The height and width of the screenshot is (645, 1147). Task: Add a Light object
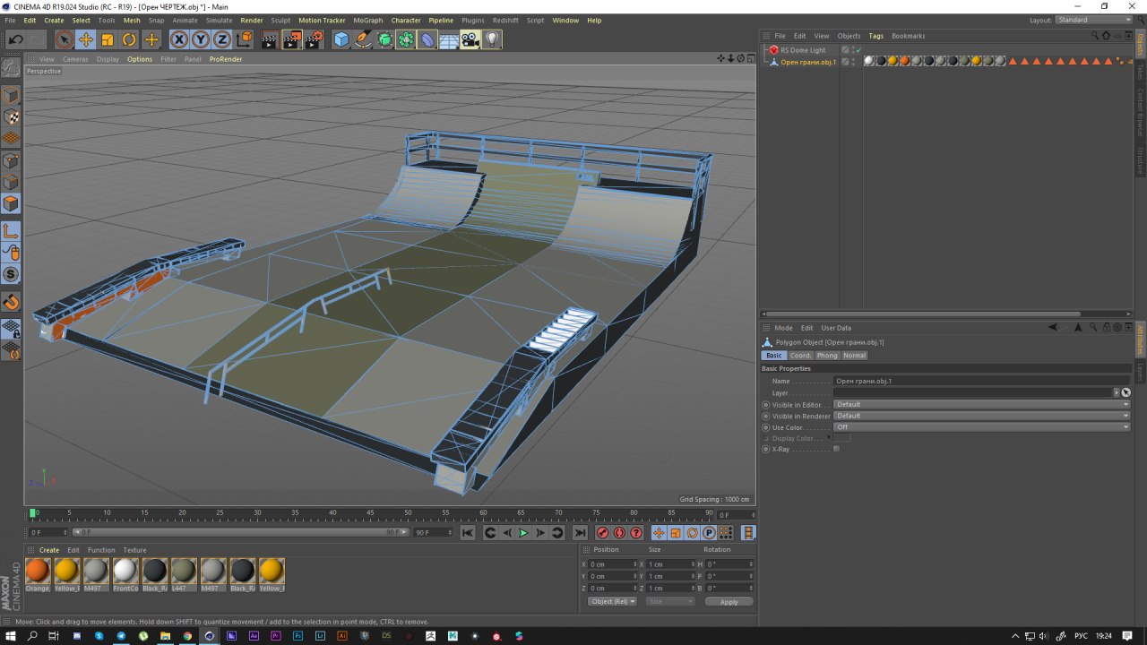492,39
